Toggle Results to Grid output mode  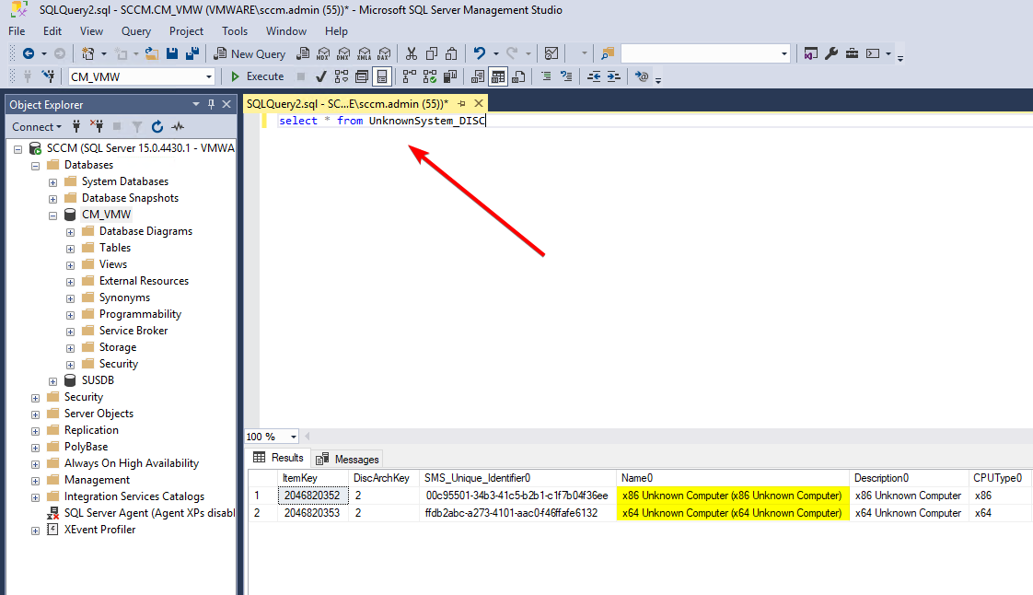click(498, 76)
